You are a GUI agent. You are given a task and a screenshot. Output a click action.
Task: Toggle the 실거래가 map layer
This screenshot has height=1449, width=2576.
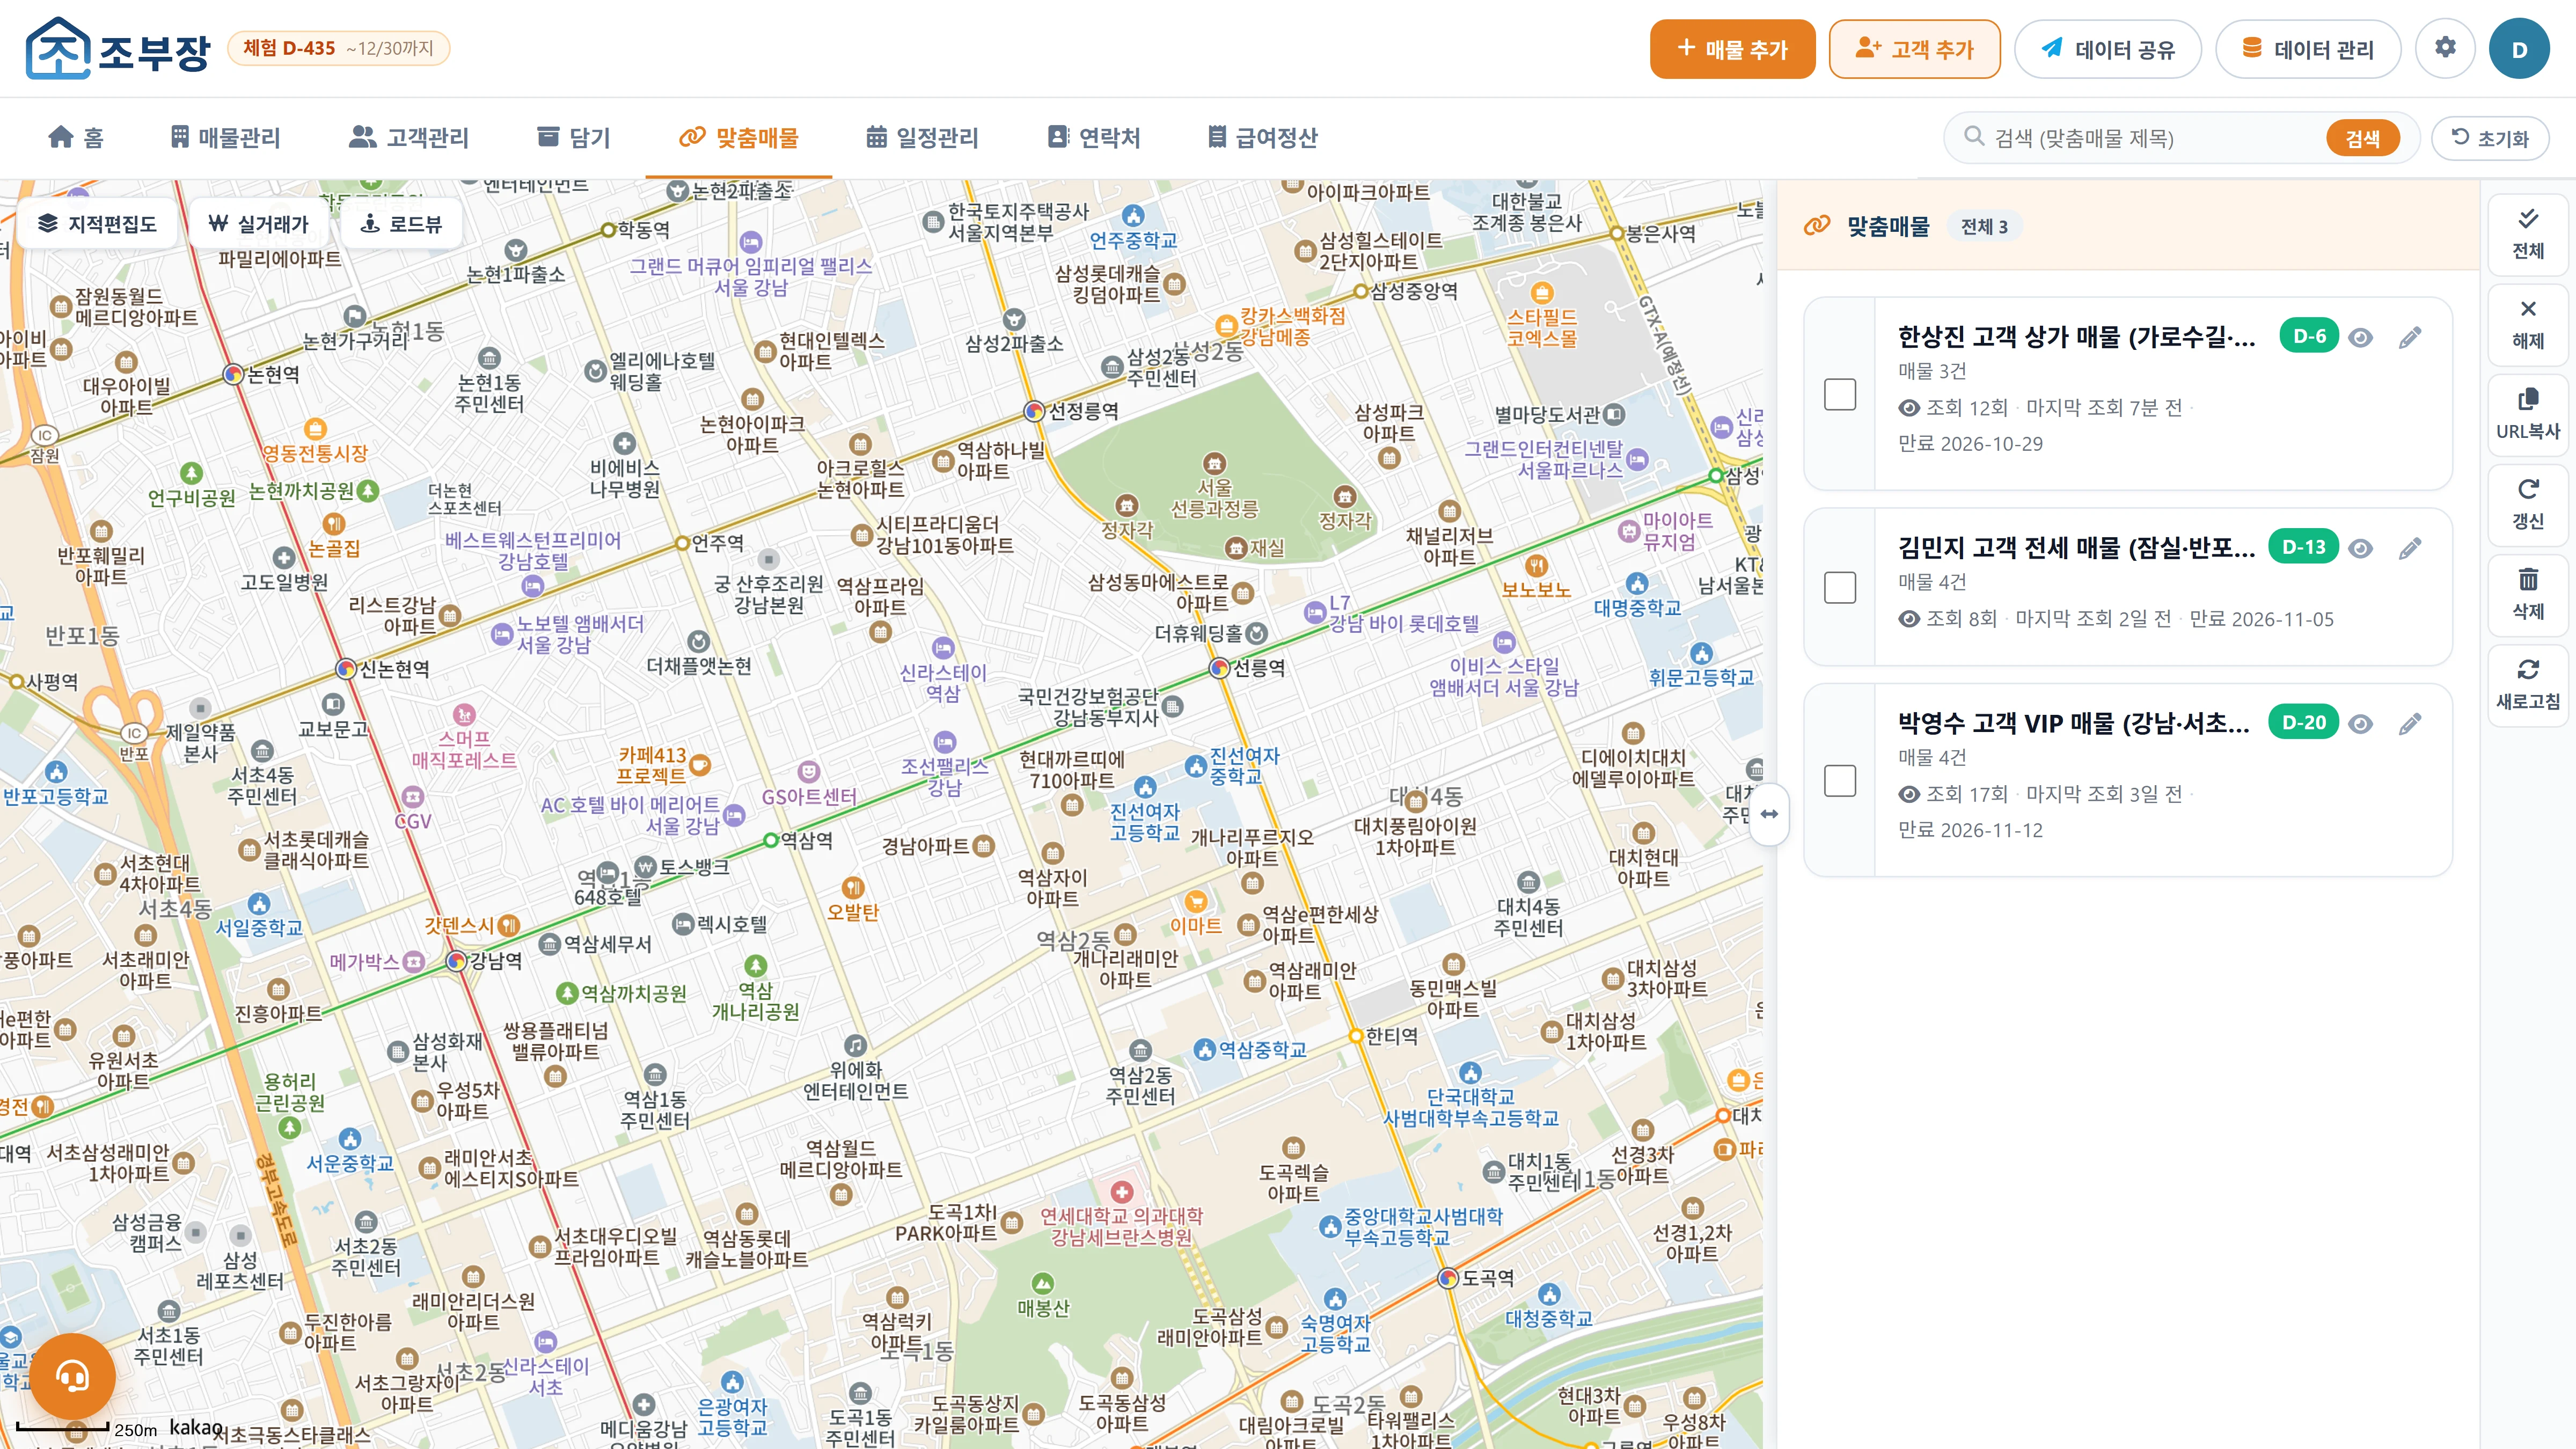pos(258,224)
